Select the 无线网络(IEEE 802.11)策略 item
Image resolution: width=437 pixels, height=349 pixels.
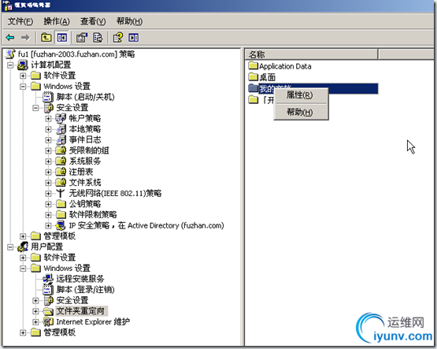pyautogui.click(x=115, y=193)
